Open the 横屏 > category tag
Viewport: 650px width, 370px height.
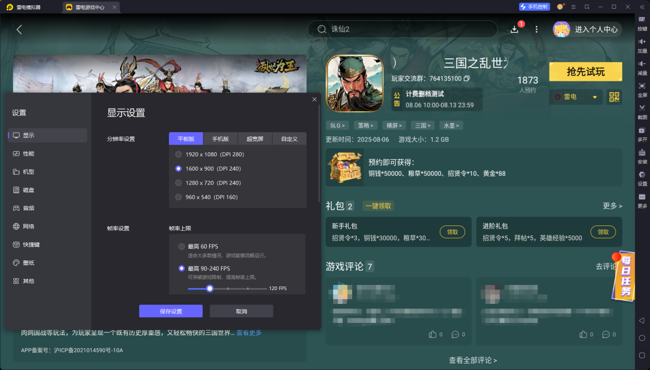coord(394,125)
